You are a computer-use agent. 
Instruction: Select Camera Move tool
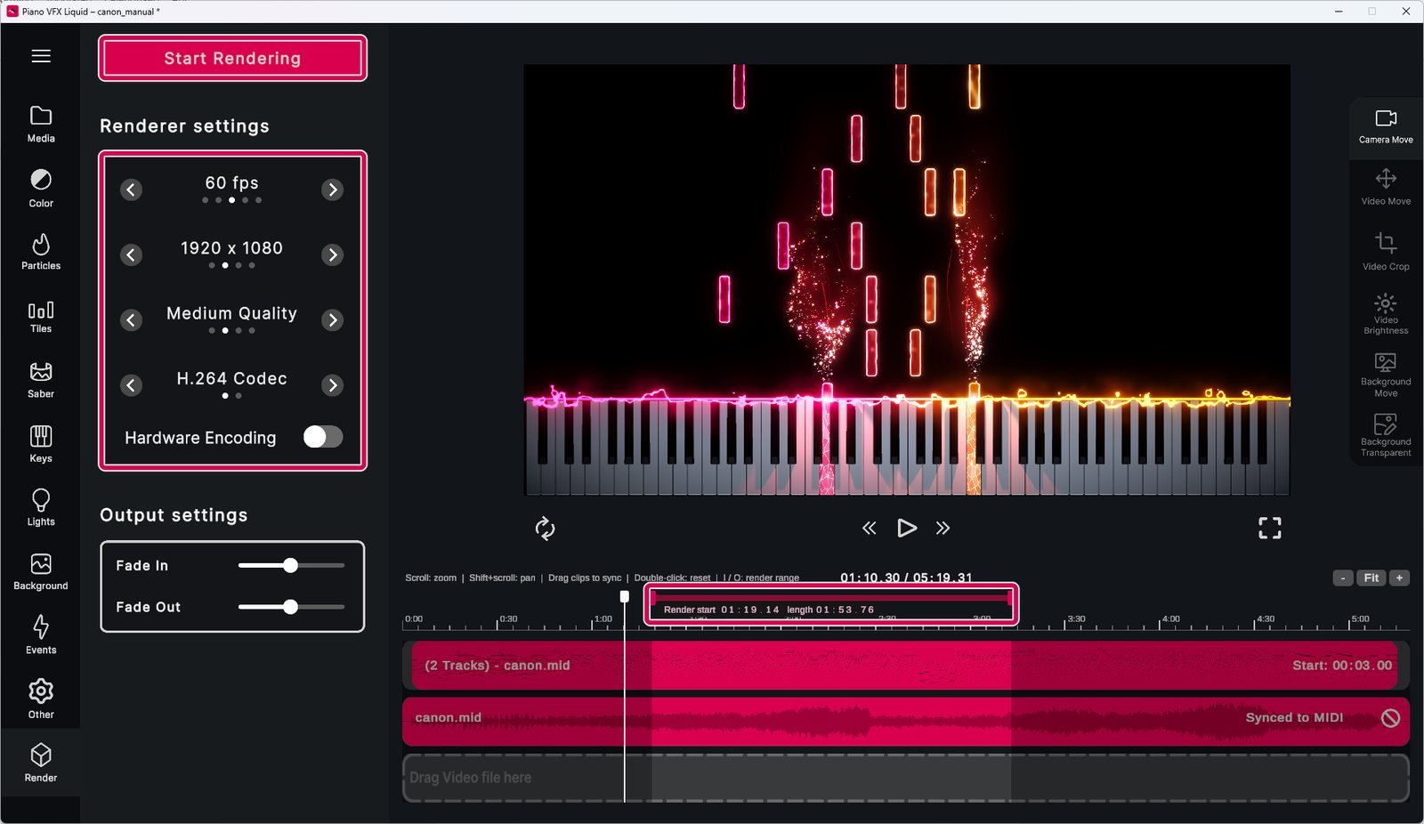pyautogui.click(x=1386, y=126)
